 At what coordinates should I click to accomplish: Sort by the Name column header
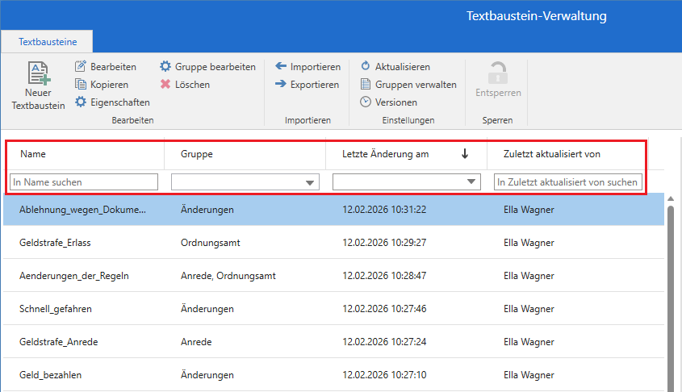(33, 154)
